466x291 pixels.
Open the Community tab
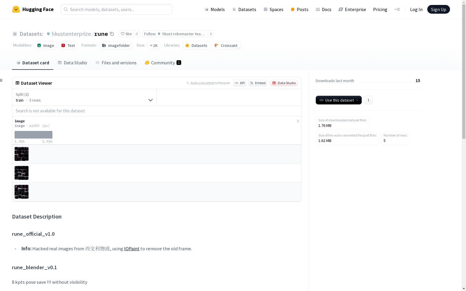tap(163, 63)
